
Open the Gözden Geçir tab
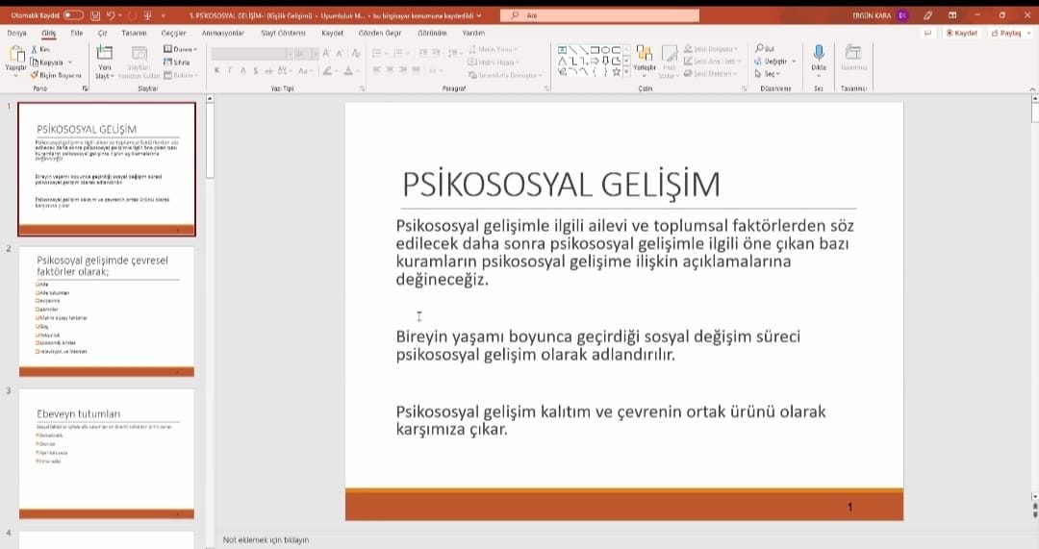point(380,33)
